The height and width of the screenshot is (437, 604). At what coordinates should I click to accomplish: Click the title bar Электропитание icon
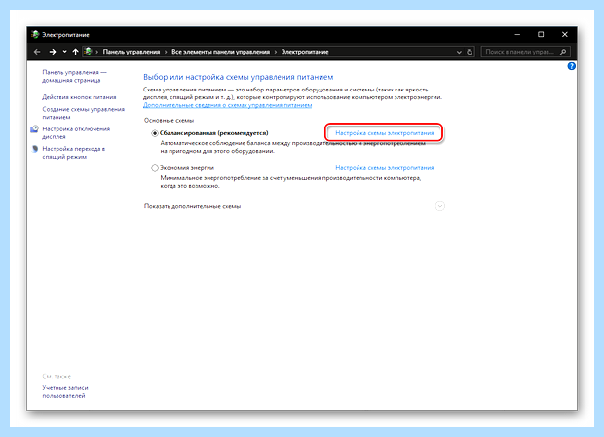35,35
